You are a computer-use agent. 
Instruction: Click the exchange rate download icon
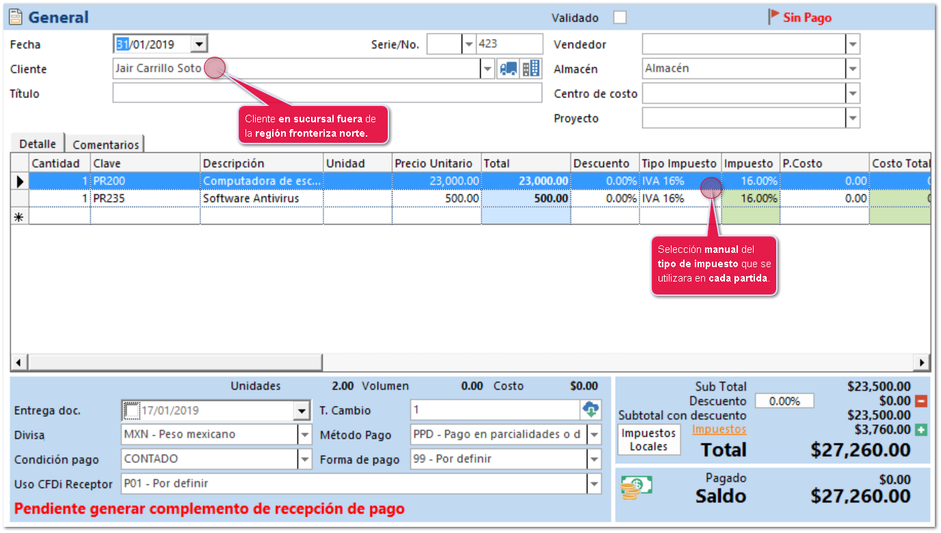point(590,410)
